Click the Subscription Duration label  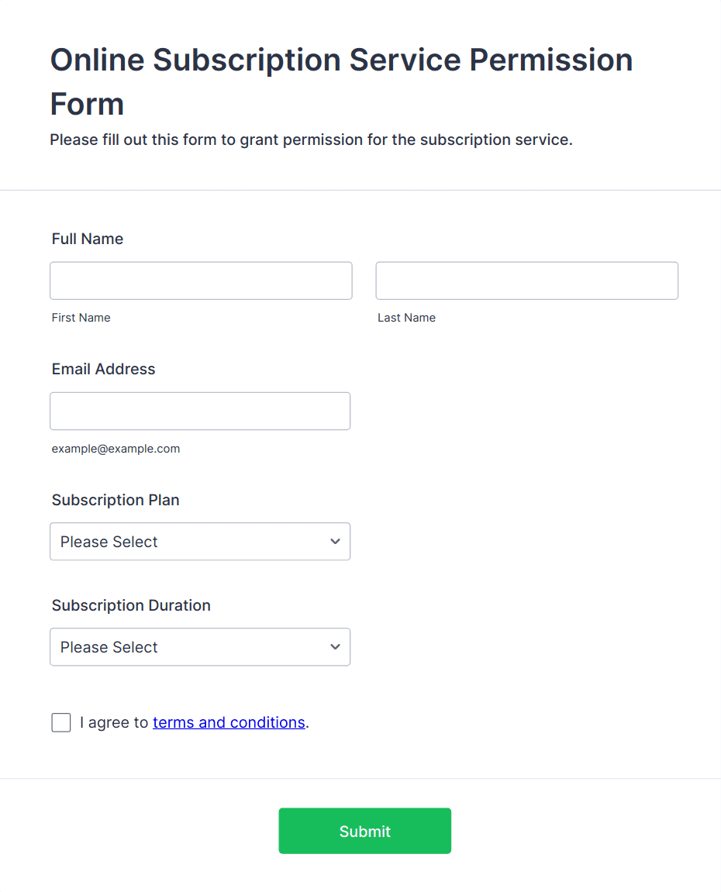pyautogui.click(x=131, y=605)
